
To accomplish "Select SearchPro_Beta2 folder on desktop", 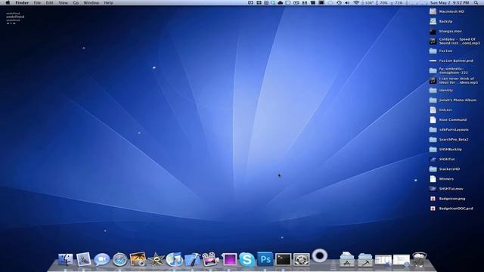I will click(x=448, y=139).
